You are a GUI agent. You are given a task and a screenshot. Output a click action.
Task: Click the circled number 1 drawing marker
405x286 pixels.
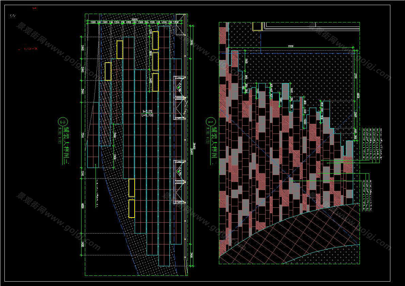coord(210,121)
